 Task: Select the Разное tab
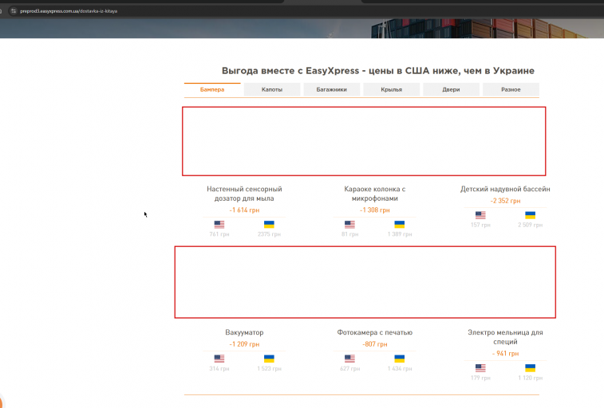511,89
